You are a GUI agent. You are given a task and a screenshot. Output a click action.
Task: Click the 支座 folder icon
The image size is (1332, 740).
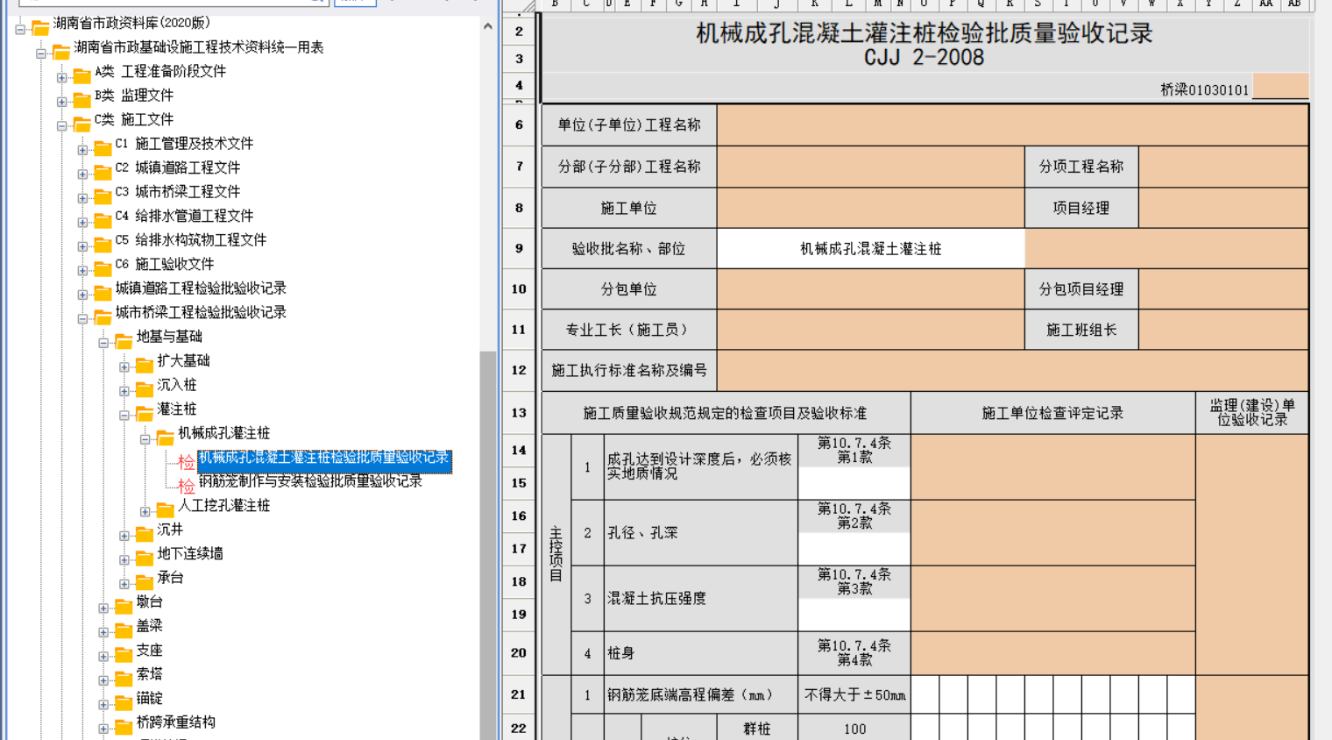(x=124, y=654)
